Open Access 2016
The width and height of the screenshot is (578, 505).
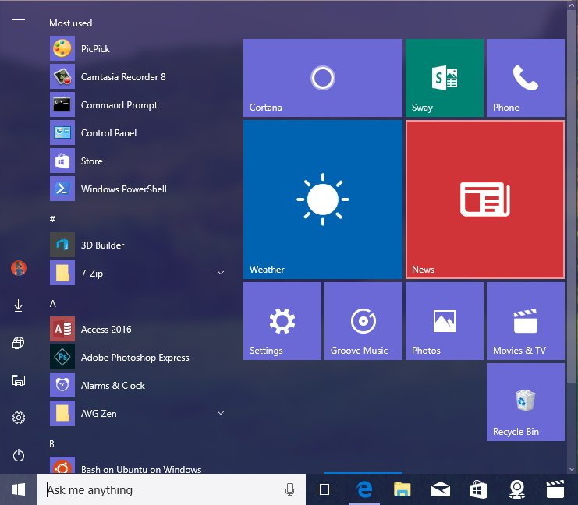(x=138, y=329)
